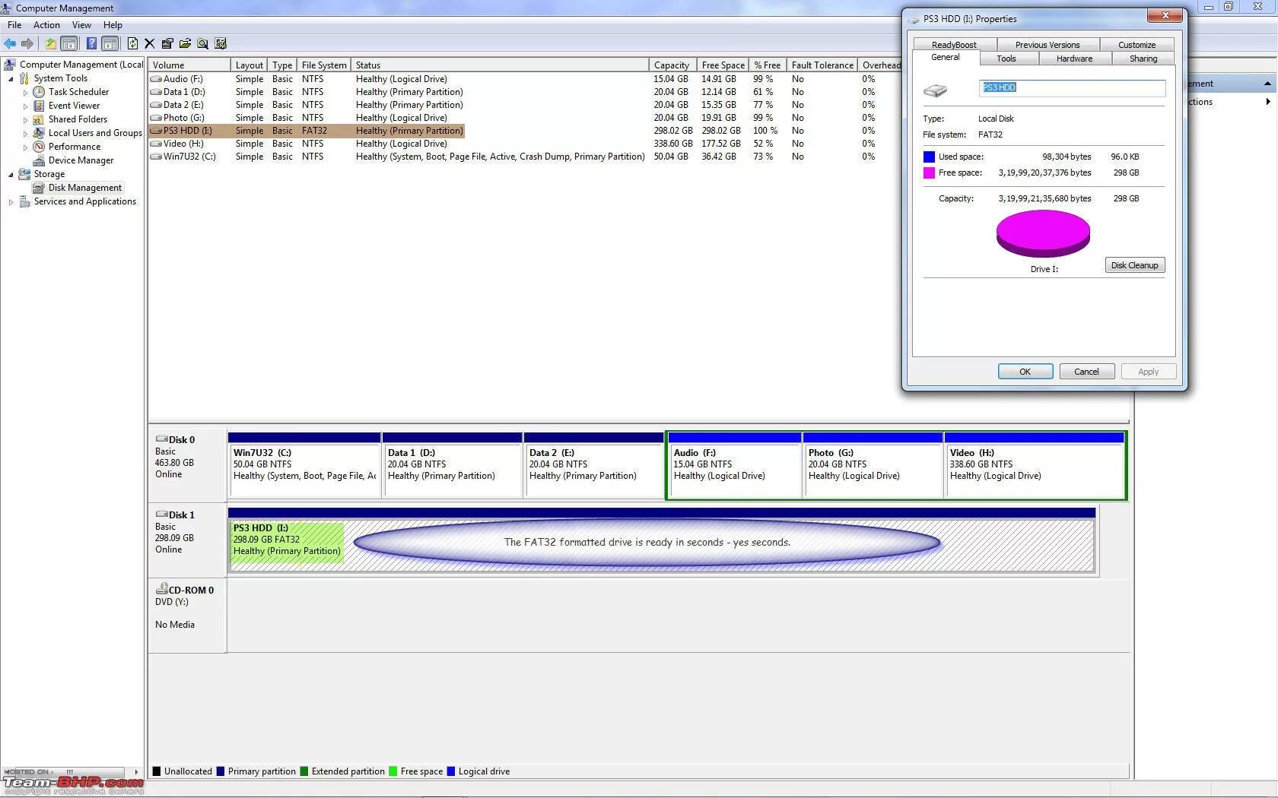Screen dimensions: 1278x798
Task: Click the Services and Applications icon
Action: pos(24,201)
